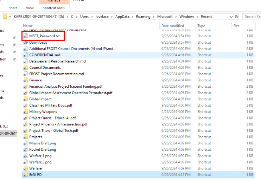This screenshot has height=180, width=261.
Task: Click the Project Oracle - Ethical AI.pdf icon
Action: (x=25, y=118)
